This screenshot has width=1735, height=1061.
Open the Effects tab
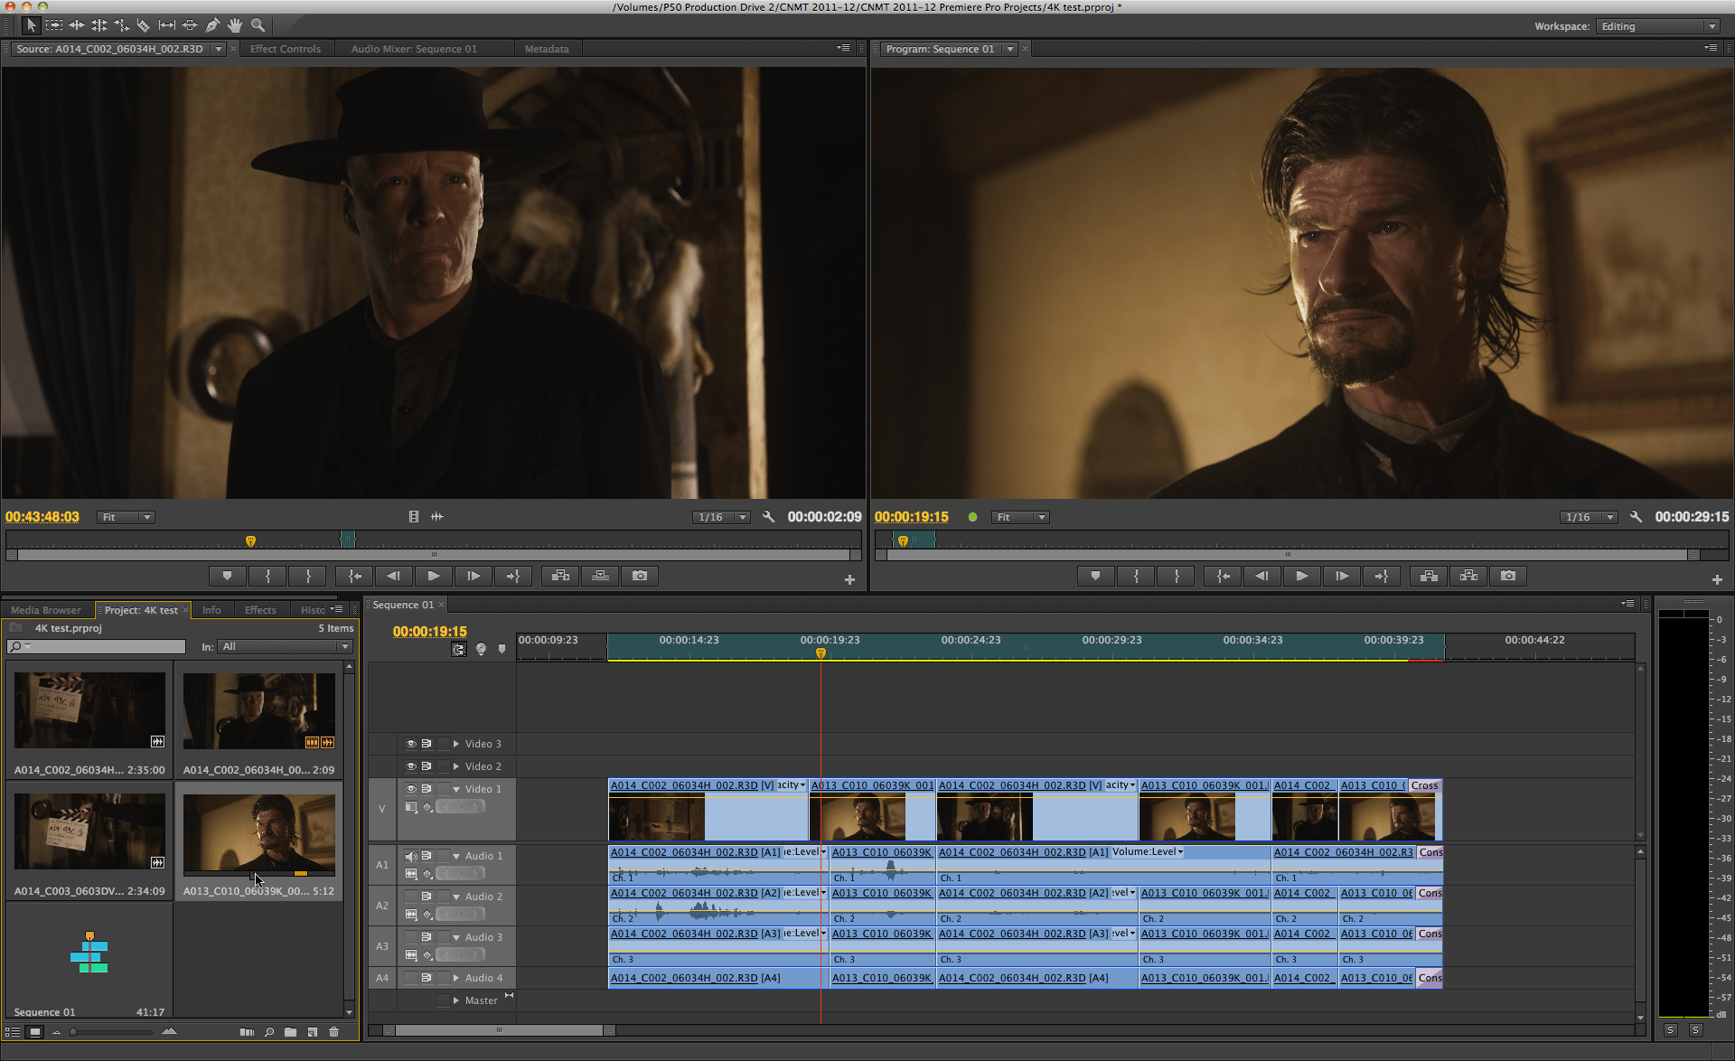tap(260, 610)
